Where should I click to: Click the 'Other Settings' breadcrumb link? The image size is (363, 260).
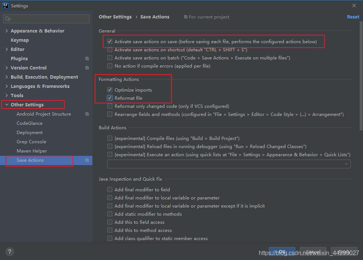(115, 17)
